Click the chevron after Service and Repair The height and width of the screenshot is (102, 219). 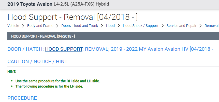coord(200,26)
